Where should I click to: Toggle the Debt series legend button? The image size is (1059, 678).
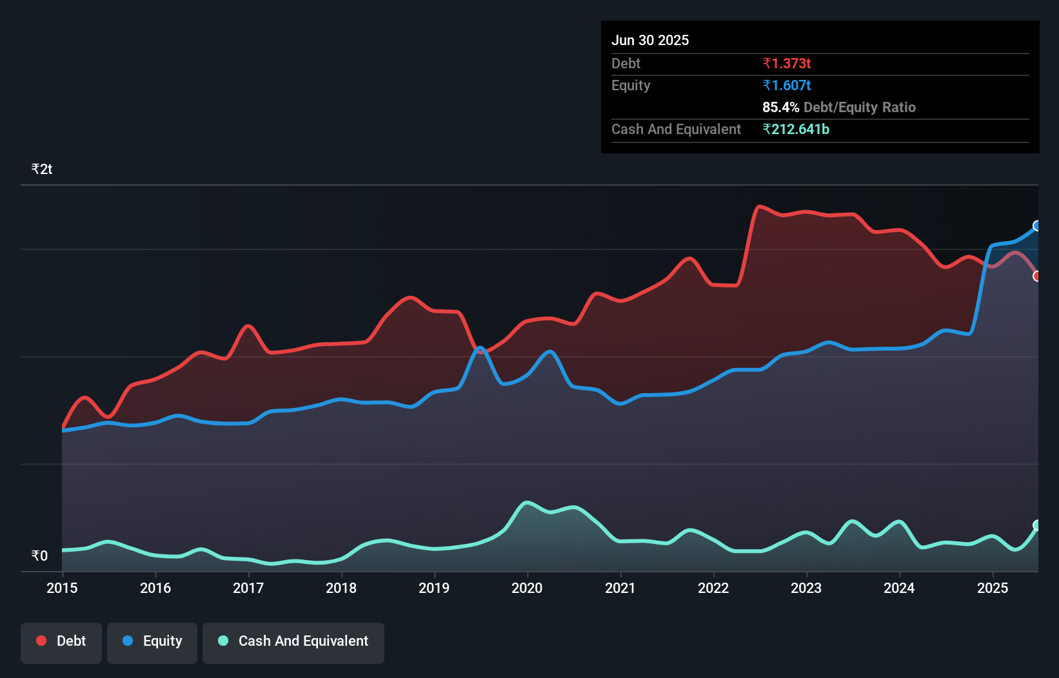tap(61, 641)
